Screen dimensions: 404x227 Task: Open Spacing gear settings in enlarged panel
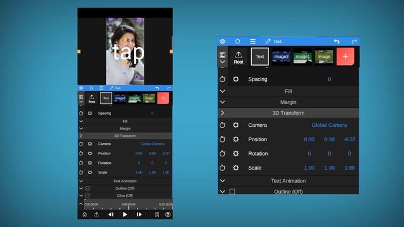[235, 79]
